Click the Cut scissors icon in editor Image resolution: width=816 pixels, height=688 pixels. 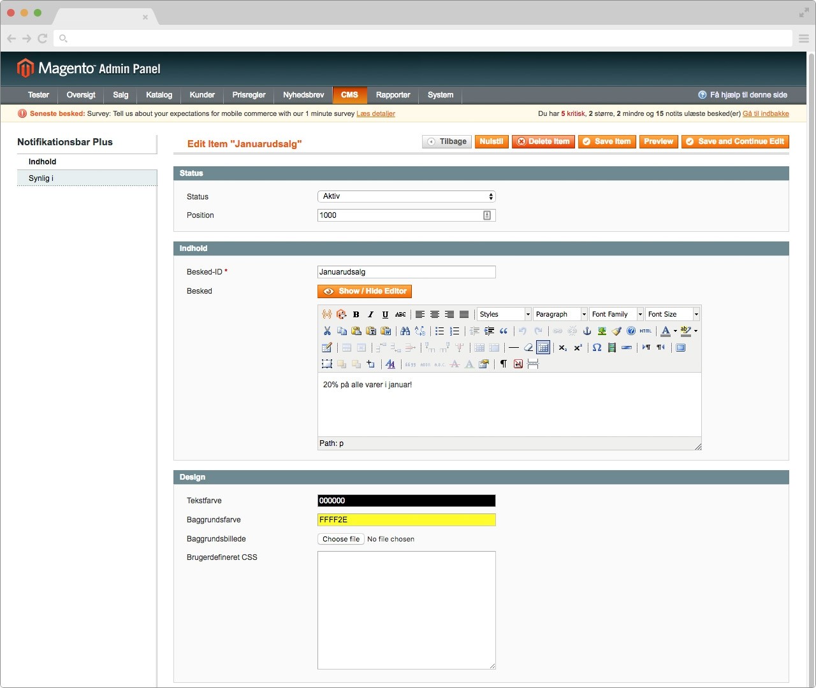327,331
